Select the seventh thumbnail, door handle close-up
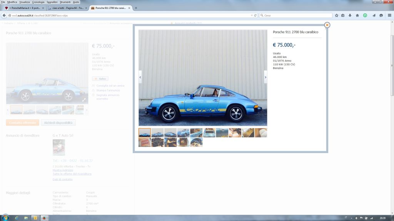This screenshot has width=394, height=221. click(x=222, y=133)
